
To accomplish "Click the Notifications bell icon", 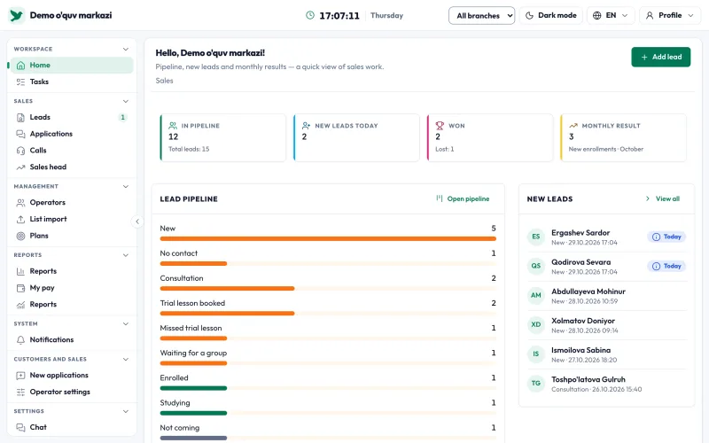I will click(x=20, y=340).
